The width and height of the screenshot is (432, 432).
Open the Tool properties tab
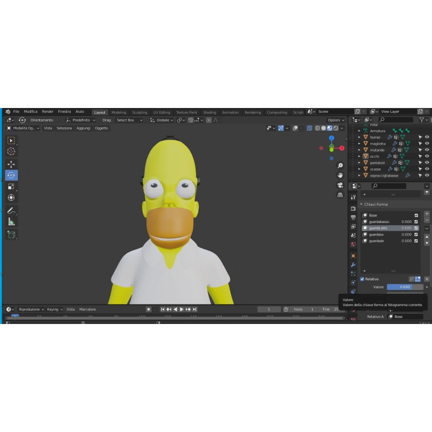coord(353,197)
